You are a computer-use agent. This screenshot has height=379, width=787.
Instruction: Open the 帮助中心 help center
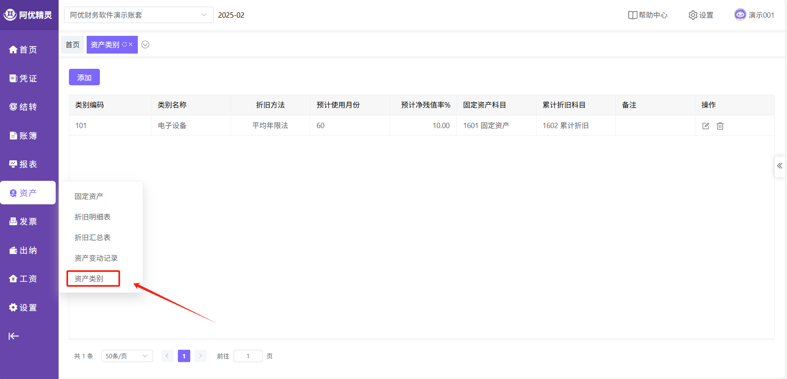pyautogui.click(x=647, y=15)
